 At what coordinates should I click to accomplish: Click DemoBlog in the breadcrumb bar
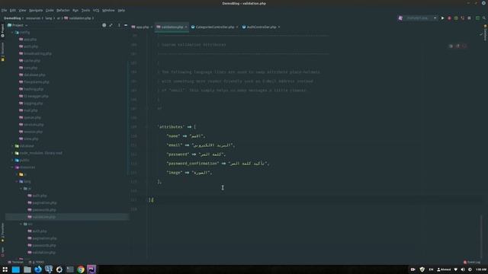click(12, 18)
